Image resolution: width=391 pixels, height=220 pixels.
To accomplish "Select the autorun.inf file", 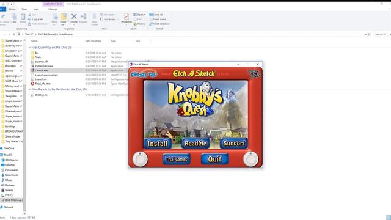I will [41, 62].
